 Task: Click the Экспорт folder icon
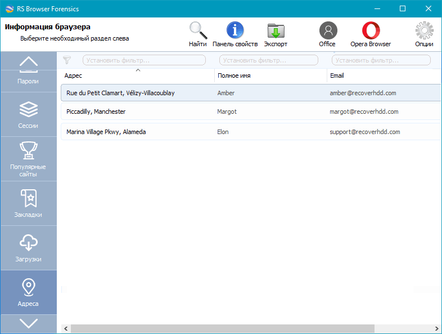276,30
